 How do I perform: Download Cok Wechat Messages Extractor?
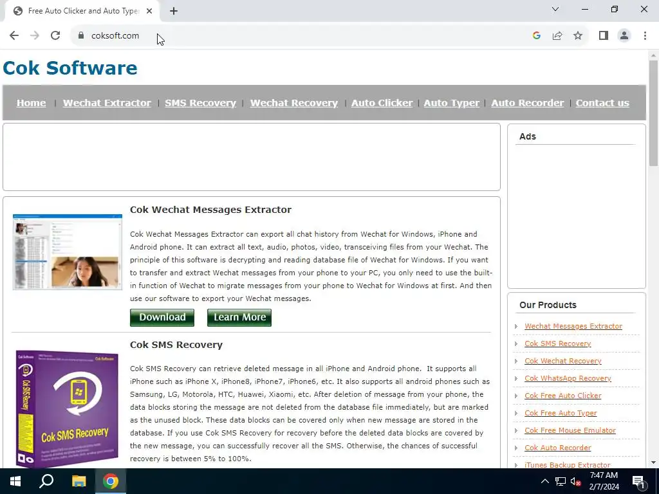click(162, 317)
